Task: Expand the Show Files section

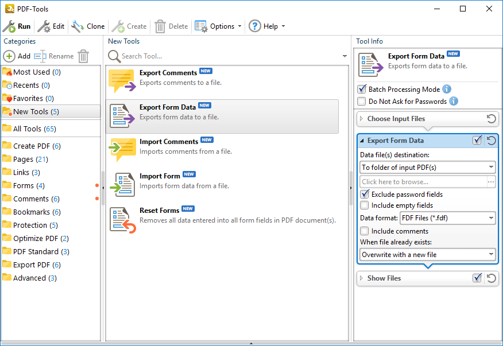Action: pos(362,278)
